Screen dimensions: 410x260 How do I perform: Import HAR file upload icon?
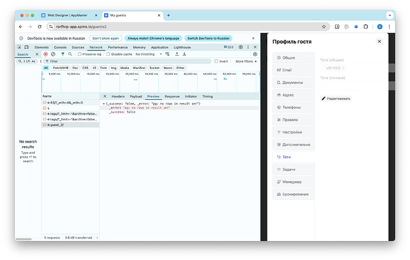click(x=177, y=54)
